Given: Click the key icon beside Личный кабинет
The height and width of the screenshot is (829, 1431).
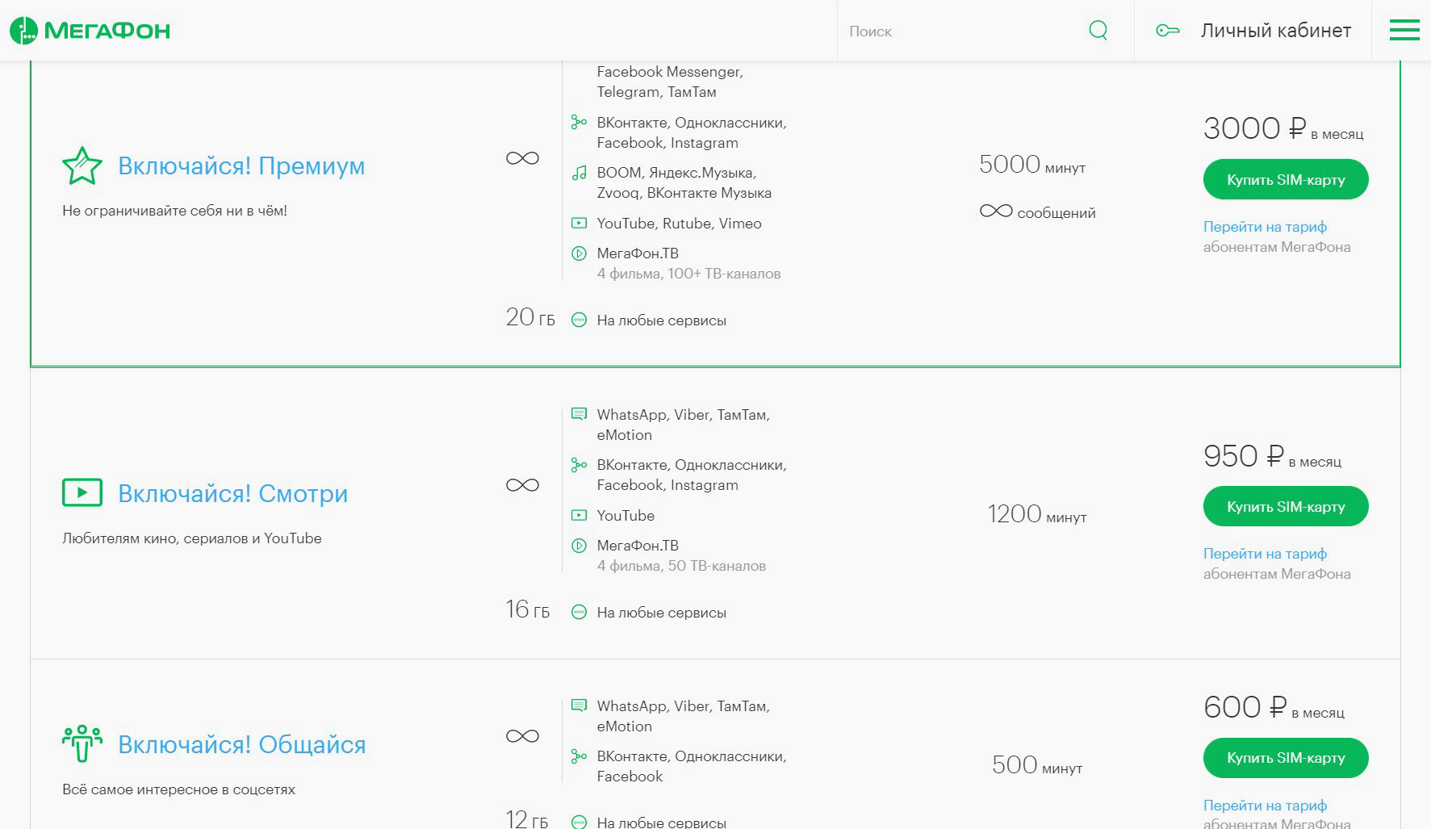Looking at the screenshot, I should click(x=1167, y=31).
